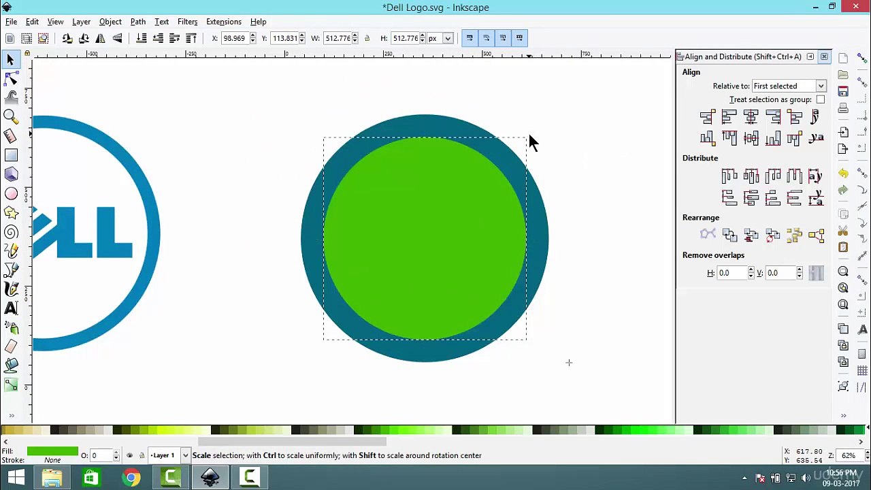The width and height of the screenshot is (871, 490).
Task: Enable Treat selection as group checkbox
Action: click(821, 99)
